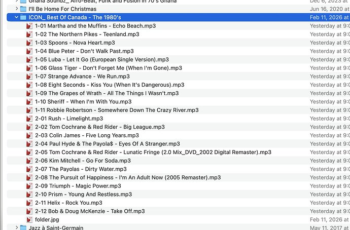This screenshot has width=350, height=230.
Task: Click mp3 icon for Eyes Of A Stranger
Action: pos(29,144)
